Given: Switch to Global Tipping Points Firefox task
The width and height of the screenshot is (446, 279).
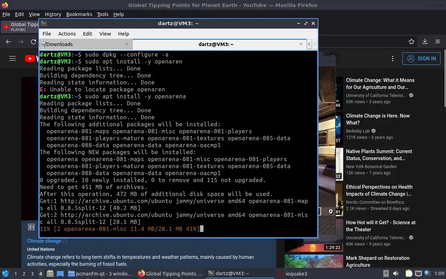Looking at the screenshot, I should coord(170,274).
